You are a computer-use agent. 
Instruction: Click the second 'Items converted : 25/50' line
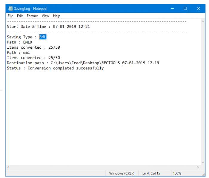click(x=33, y=58)
